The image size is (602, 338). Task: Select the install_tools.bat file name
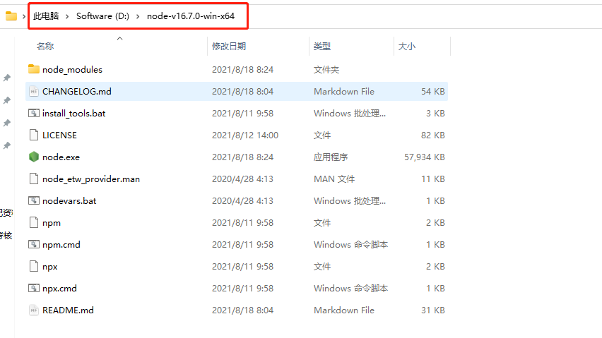coord(73,114)
